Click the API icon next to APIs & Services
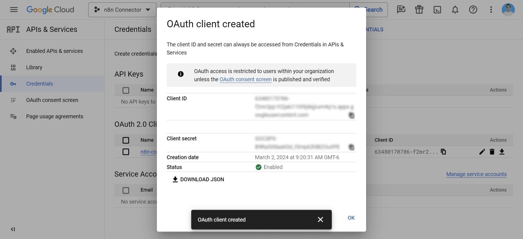Image resolution: width=523 pixels, height=239 pixels. pyautogui.click(x=13, y=29)
